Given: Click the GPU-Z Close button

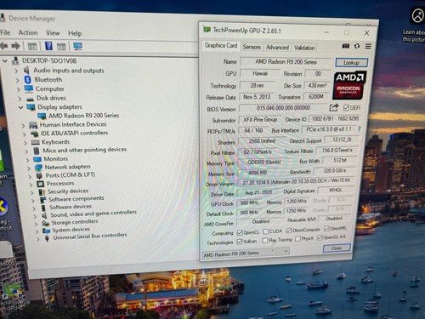Looking at the screenshot, I should tap(337, 248).
